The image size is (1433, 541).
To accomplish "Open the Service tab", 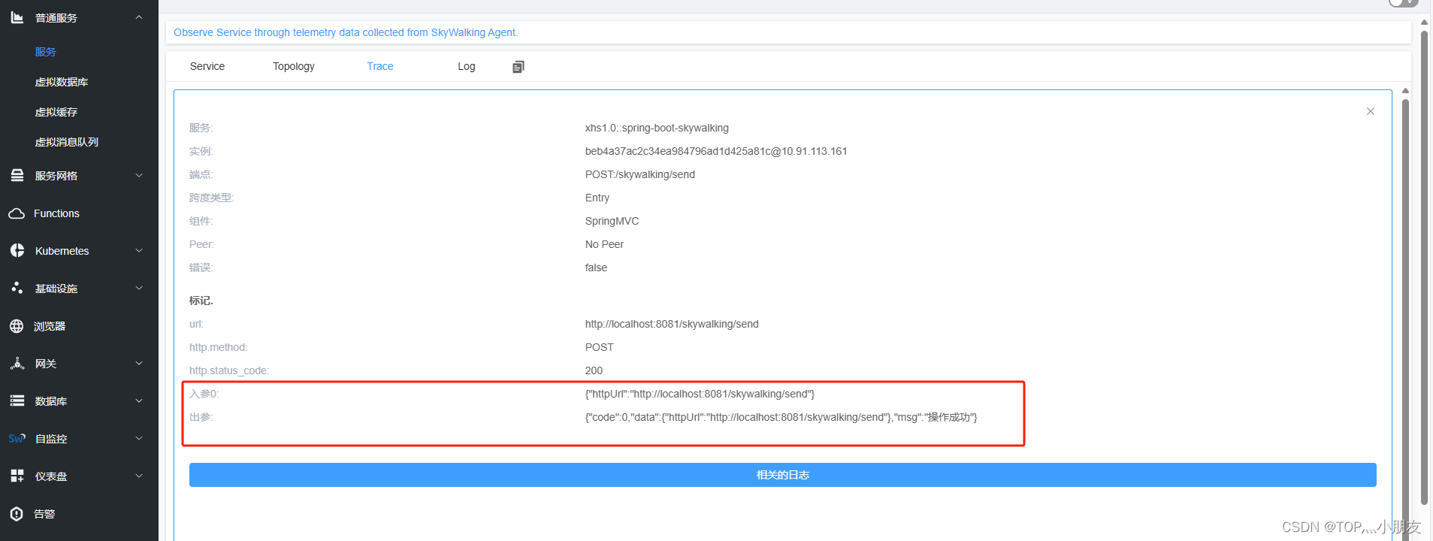I will click(x=207, y=66).
